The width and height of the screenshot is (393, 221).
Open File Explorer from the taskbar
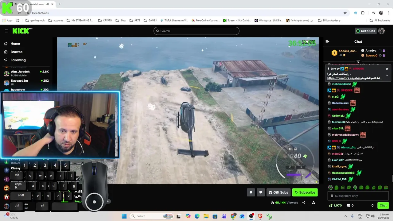206,216
